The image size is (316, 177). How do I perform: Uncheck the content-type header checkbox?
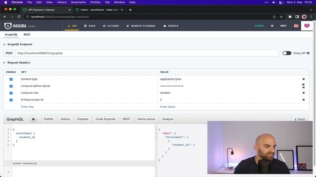click(11, 79)
